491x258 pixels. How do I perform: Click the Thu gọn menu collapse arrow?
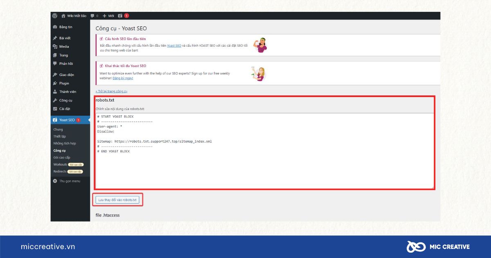tap(55, 181)
